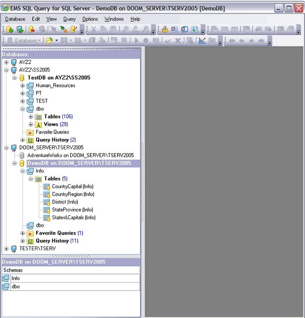Open Editor Options checklist icon
Screen dimensions: 305x318
tap(175, 30)
